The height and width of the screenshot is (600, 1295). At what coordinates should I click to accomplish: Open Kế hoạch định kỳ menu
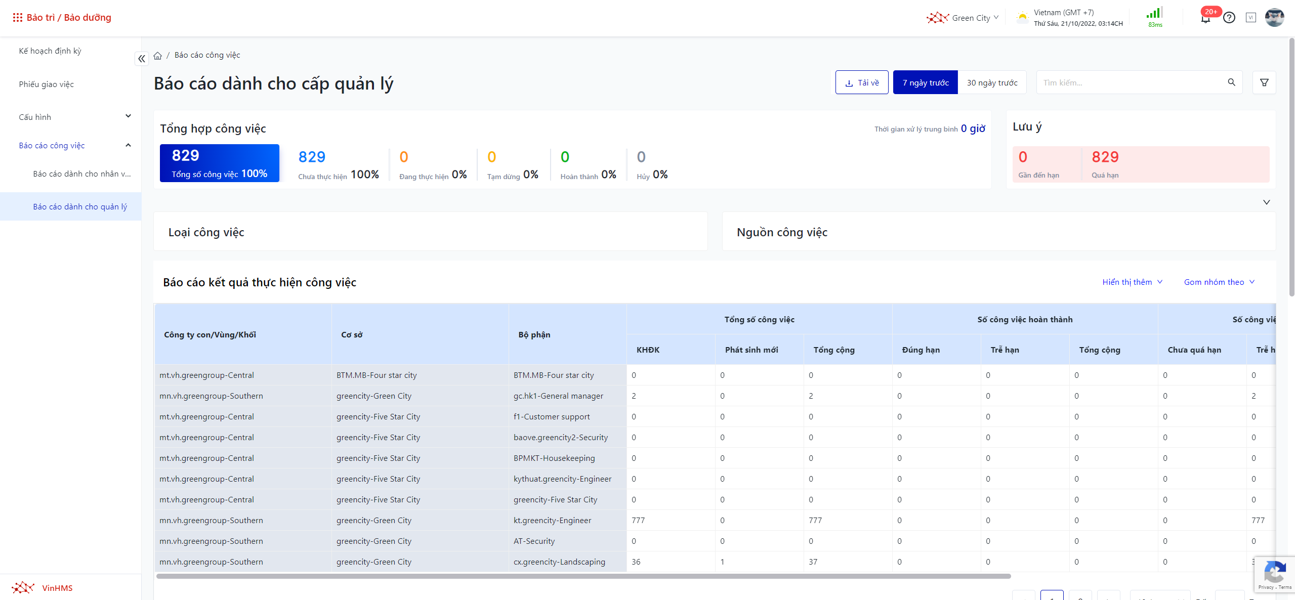[50, 51]
